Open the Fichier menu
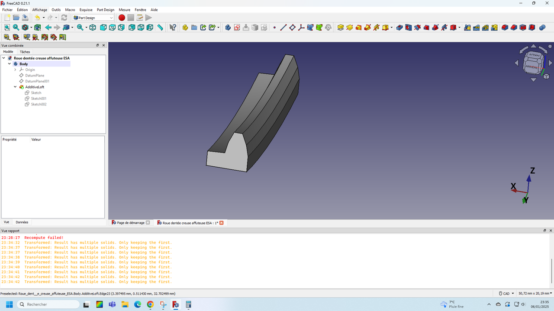Viewport: 554px width, 311px height. [x=7, y=10]
